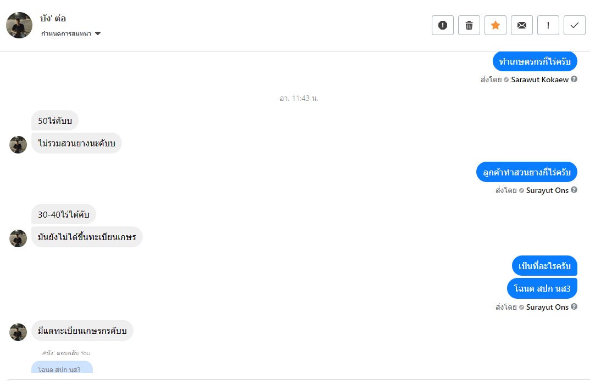Toggle the orange star follow-up icon
Image resolution: width=590 pixels, height=381 pixels.
(x=496, y=25)
